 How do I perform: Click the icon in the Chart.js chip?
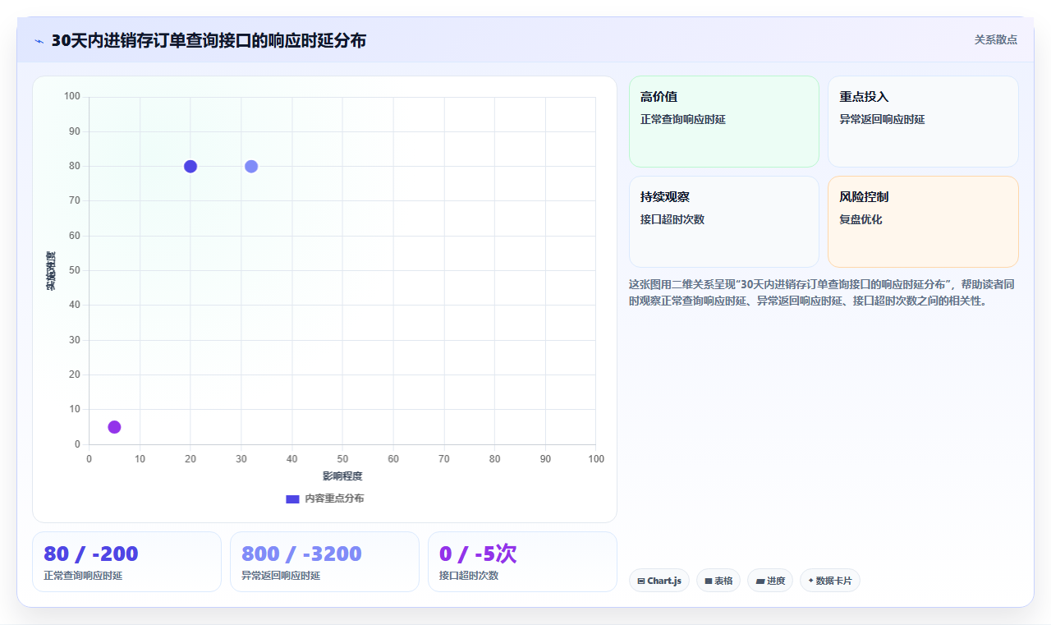click(x=641, y=581)
